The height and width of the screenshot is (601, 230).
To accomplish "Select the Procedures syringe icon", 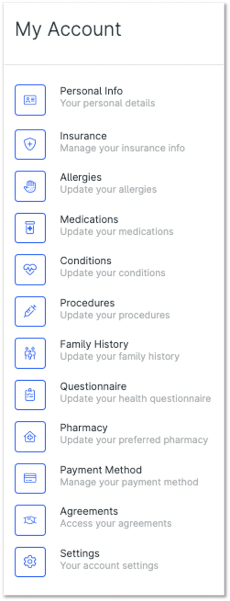I will [30, 311].
